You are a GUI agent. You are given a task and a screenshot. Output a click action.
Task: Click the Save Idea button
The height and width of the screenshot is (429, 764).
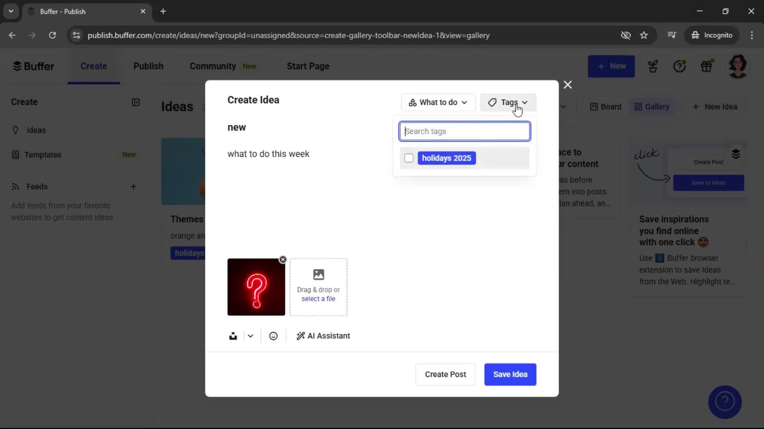point(510,375)
